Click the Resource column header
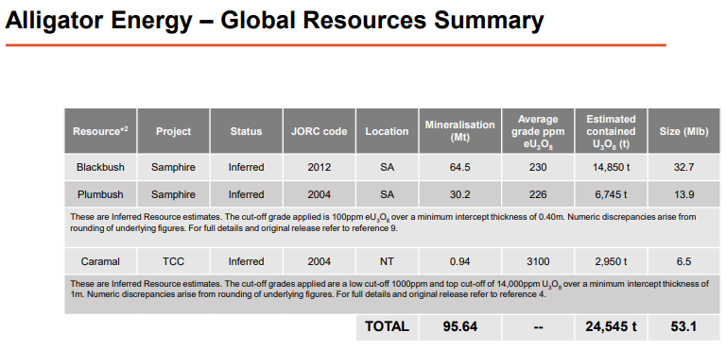The width and height of the screenshot is (726, 349). click(100, 131)
